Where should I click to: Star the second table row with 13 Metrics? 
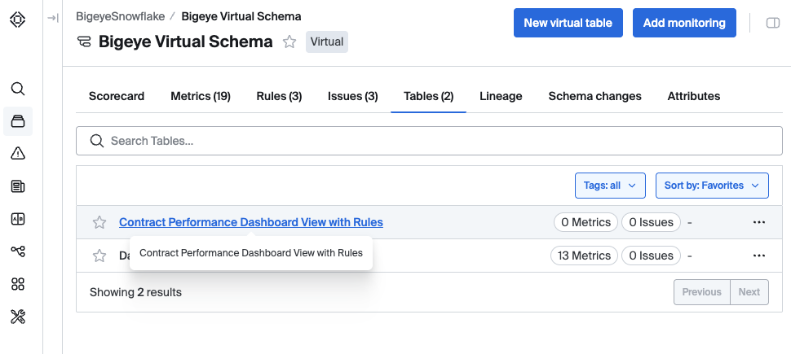point(99,256)
